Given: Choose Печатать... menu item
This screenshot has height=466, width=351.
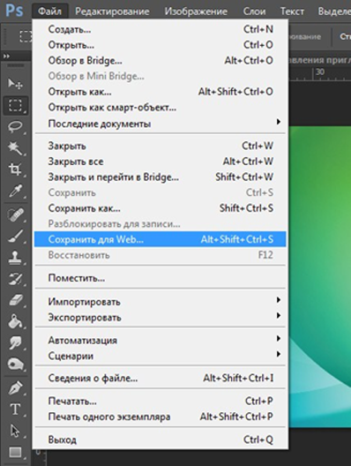Looking at the screenshot, I should (x=161, y=402).
